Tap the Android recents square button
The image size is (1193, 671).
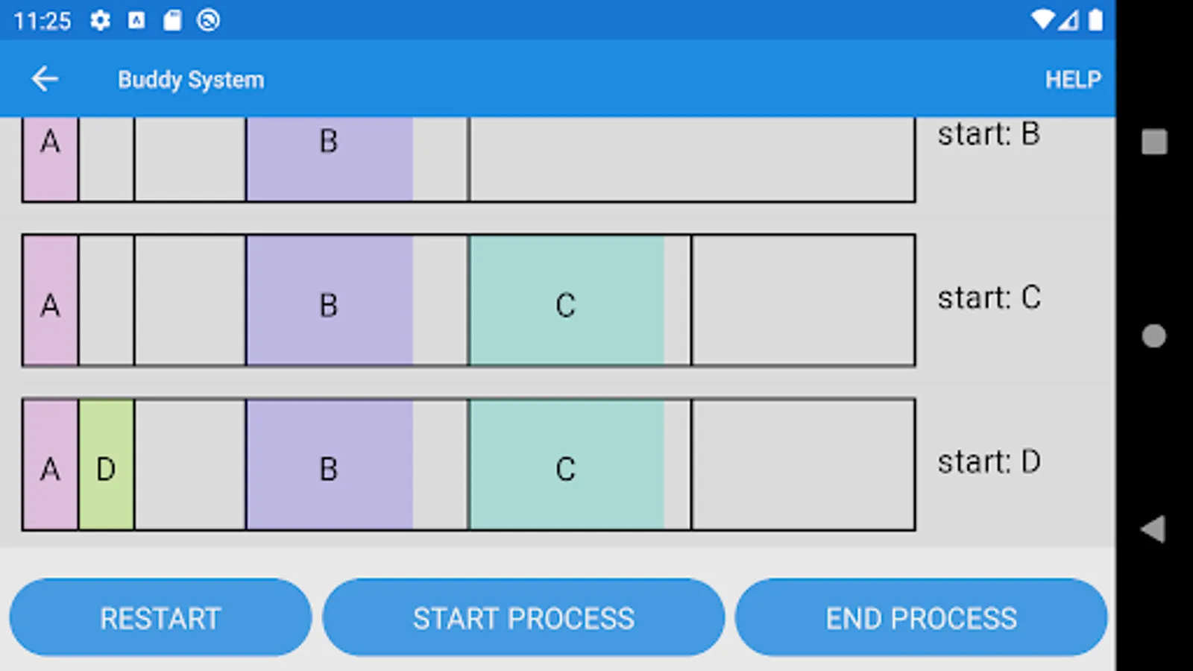[x=1154, y=142]
